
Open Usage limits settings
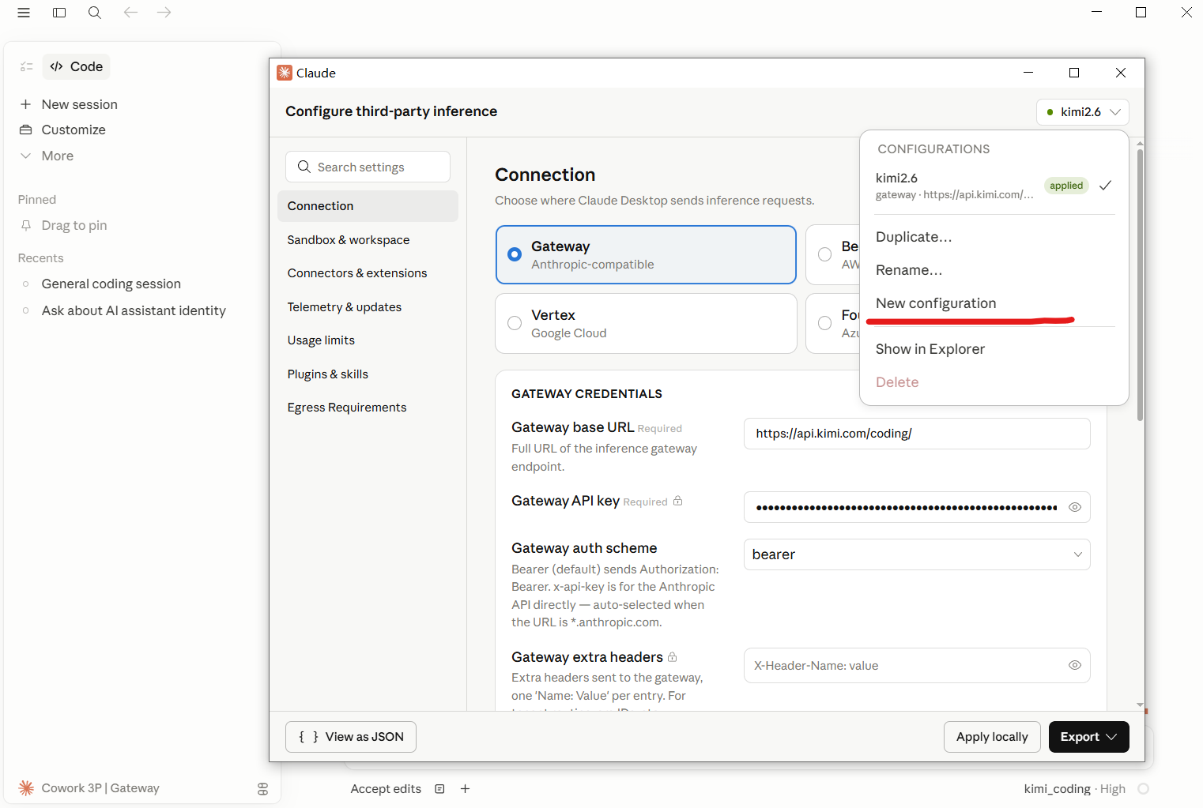(x=368, y=340)
